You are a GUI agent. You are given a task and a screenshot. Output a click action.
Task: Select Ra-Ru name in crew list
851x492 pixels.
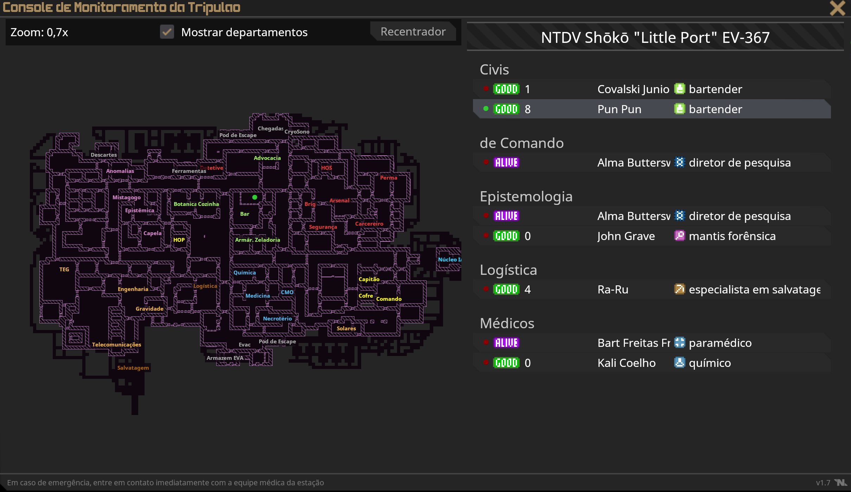[613, 290]
